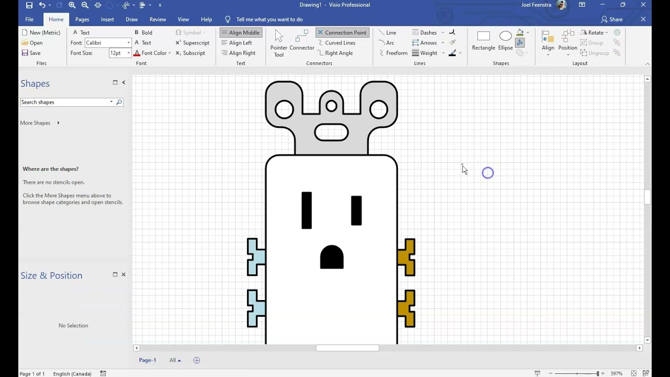Click the macro recording icon in status bar

[x=103, y=373]
